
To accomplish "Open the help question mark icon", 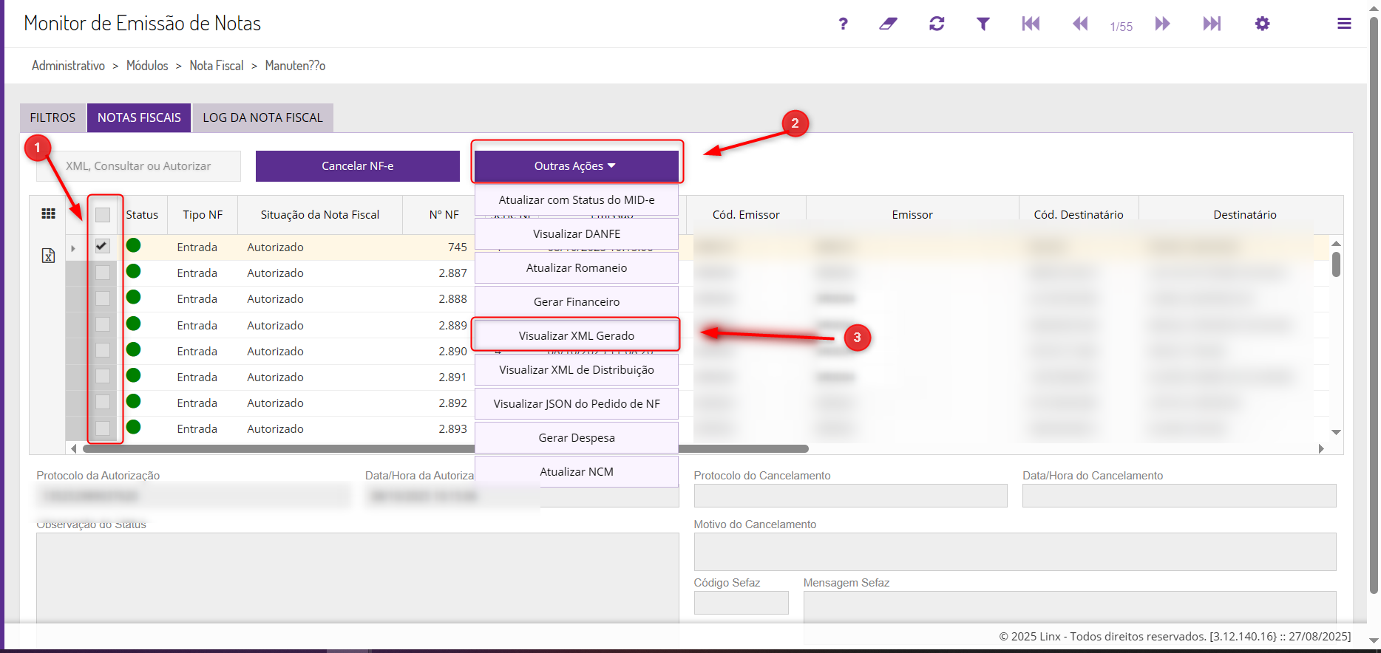I will [843, 24].
